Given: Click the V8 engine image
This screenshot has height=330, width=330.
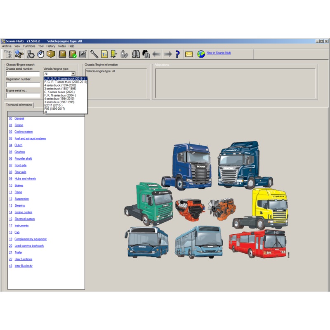Looking at the screenshot, I should 190,210.
